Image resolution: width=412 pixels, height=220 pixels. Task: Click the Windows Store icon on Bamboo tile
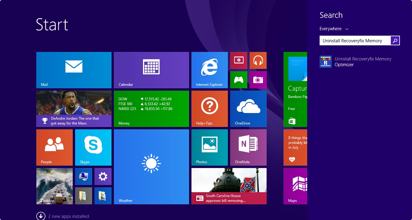pos(292,121)
